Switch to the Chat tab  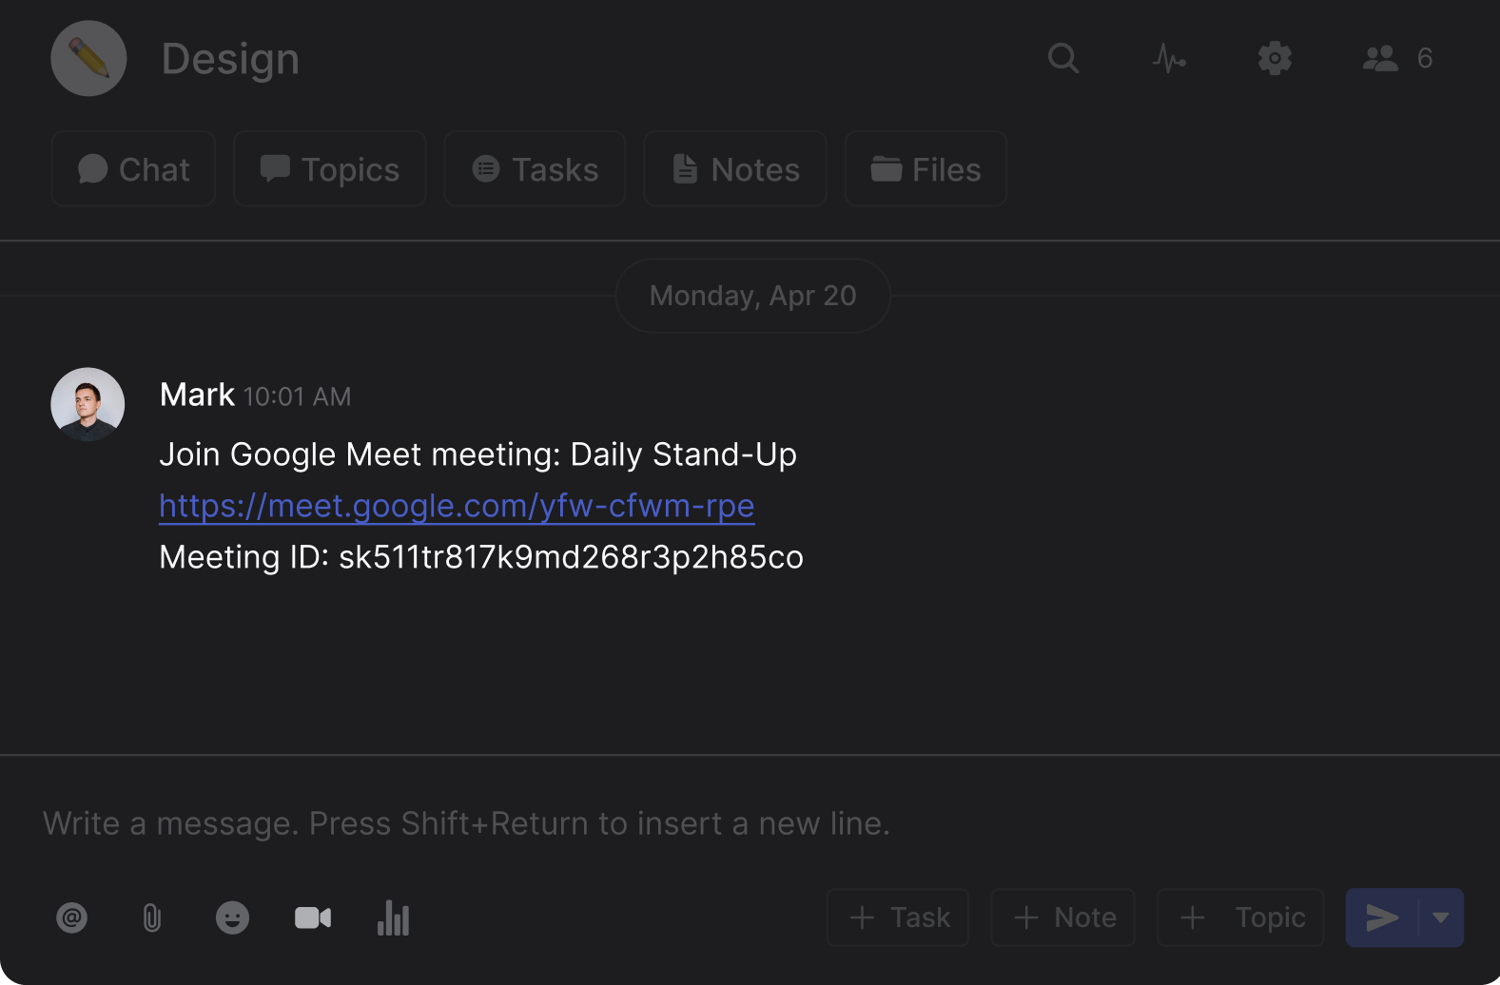pyautogui.click(x=133, y=169)
